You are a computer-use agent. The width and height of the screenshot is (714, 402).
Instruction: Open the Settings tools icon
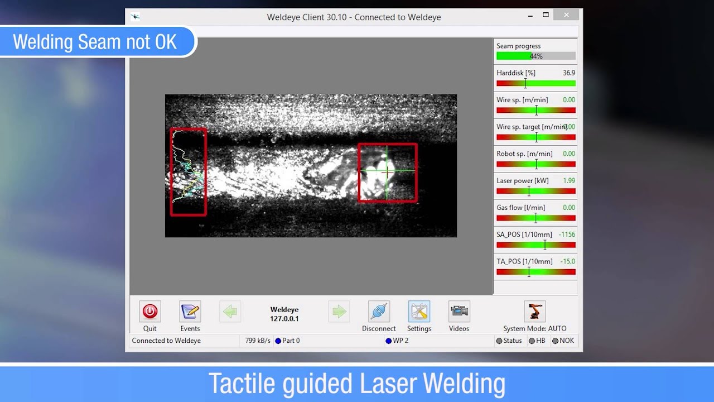click(419, 312)
